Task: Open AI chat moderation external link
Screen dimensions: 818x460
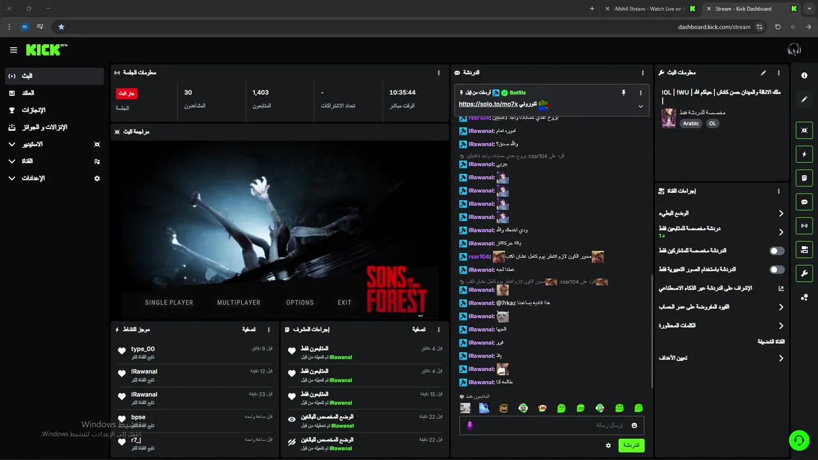Action: [x=781, y=289]
